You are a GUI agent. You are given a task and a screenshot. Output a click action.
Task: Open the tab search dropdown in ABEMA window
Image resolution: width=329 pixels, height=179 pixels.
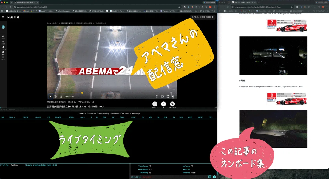pyautogui.click(x=11, y=2)
